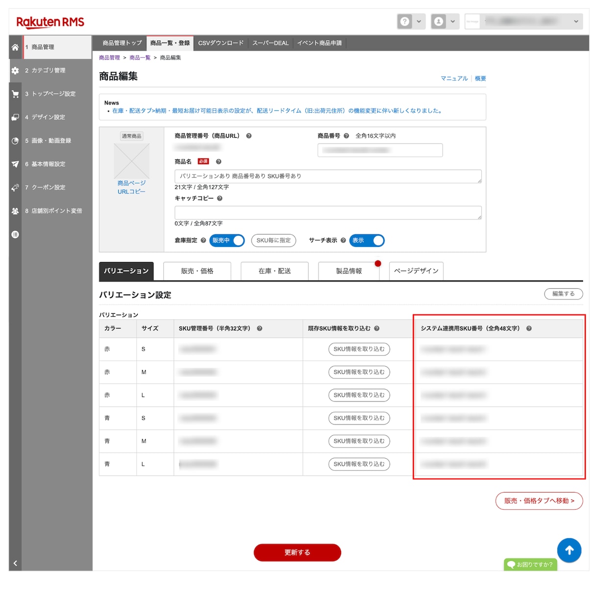Click the キャッチコピー input field
This screenshot has height=598, width=598.
coord(328,213)
